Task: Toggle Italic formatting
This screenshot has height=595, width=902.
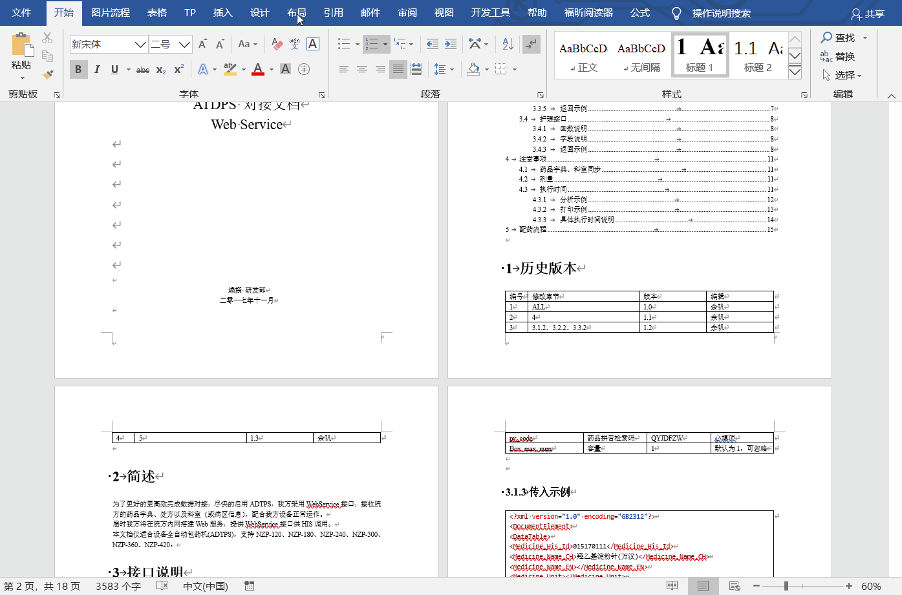Action: (96, 69)
